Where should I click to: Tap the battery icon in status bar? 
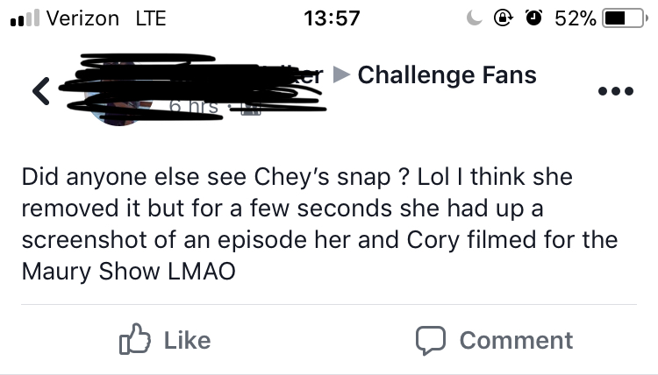[x=625, y=18]
